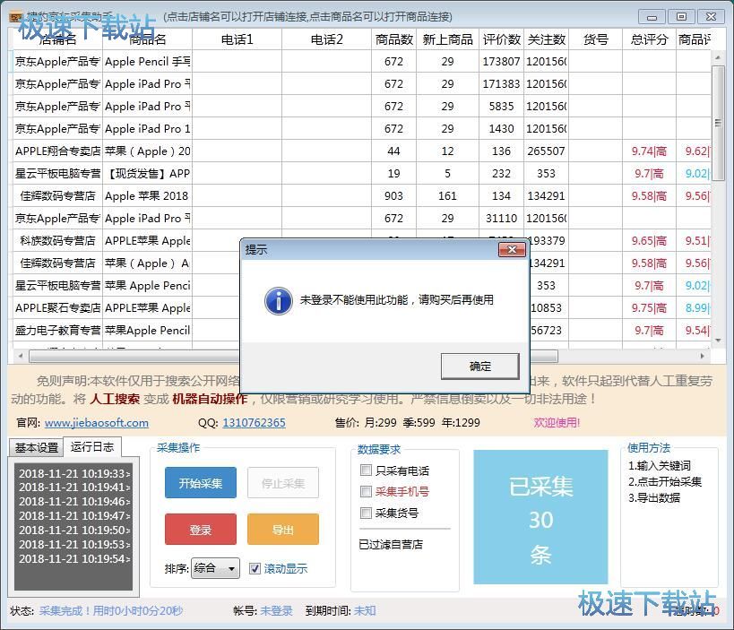
Task: Click the 欢迎使用! text
Action: (x=557, y=423)
